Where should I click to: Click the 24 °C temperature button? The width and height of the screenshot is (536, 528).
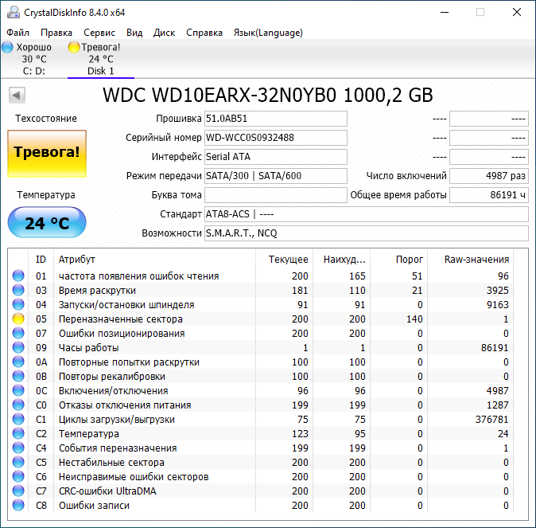click(x=46, y=223)
